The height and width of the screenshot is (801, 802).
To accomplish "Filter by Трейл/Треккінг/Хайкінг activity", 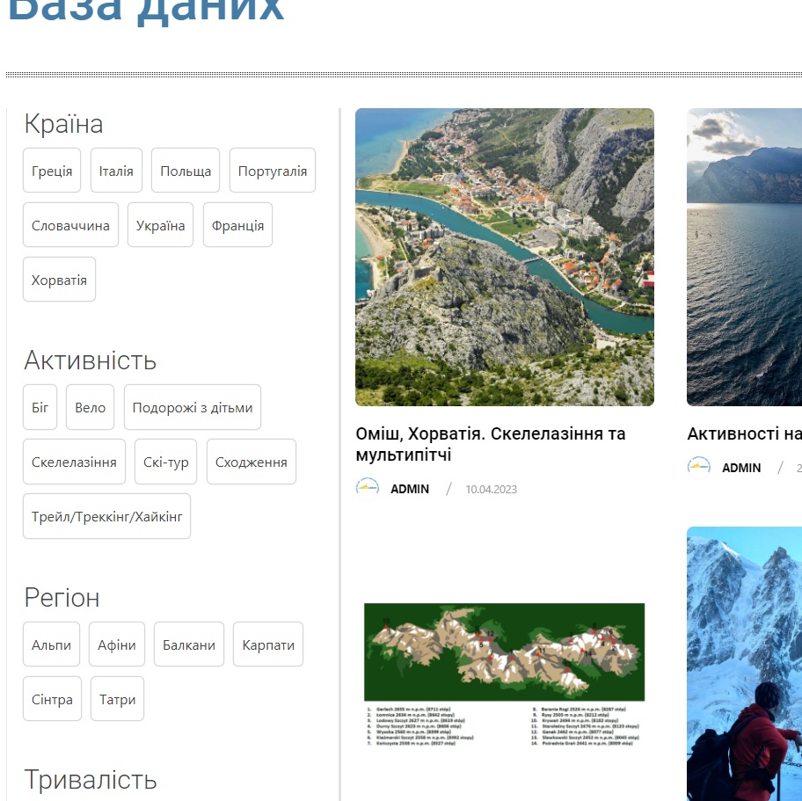I will coord(106,515).
